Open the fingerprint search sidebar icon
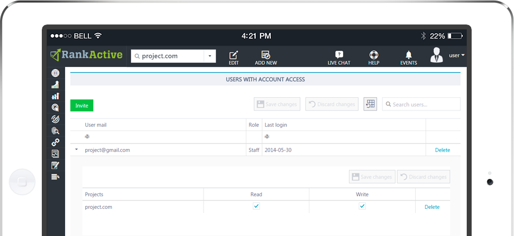Screen dimensions: 514x236 [55, 131]
